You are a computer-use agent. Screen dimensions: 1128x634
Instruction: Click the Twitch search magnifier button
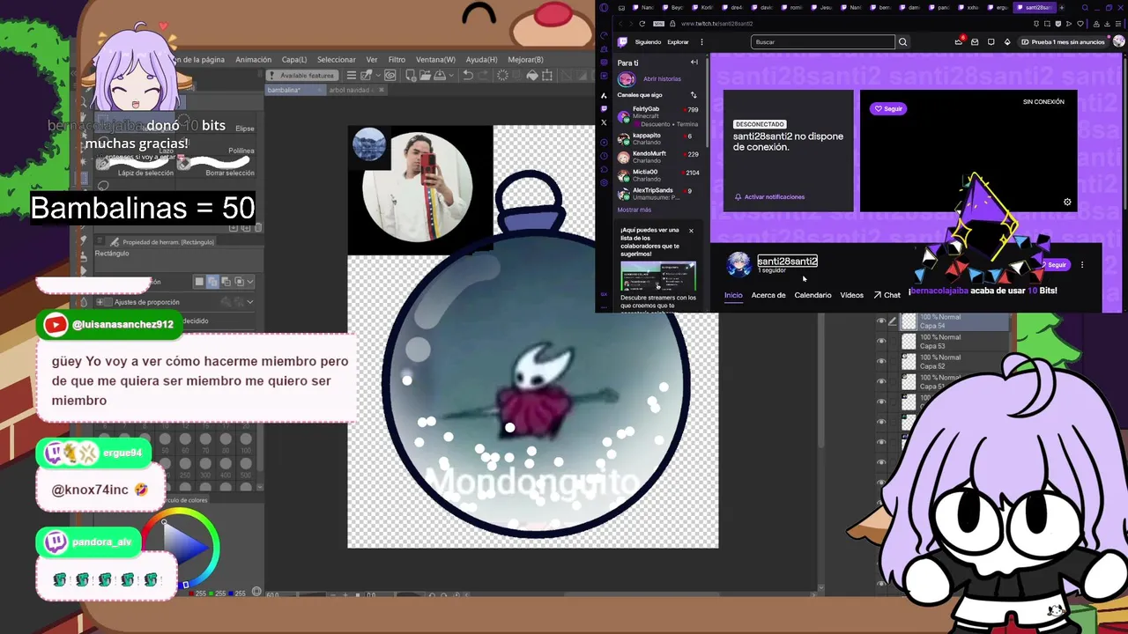pos(902,42)
